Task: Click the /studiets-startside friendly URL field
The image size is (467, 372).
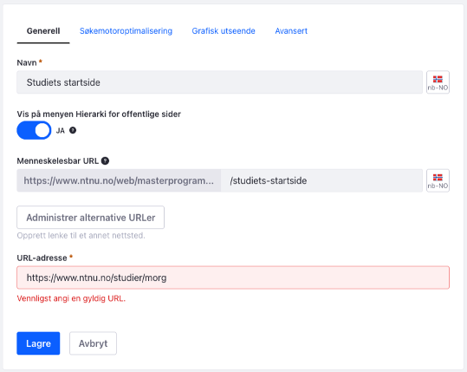Action: point(321,180)
